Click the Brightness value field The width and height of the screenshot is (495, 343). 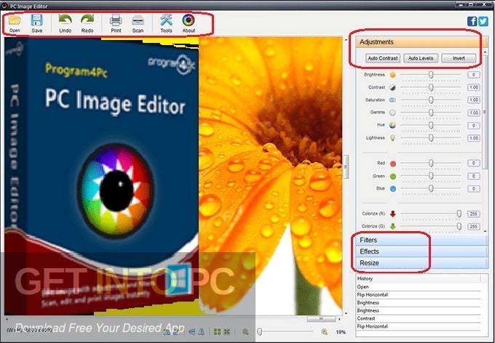474,75
